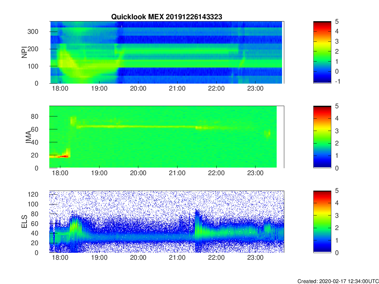Click the 5 label on the NPI colorbar

pos(336,21)
